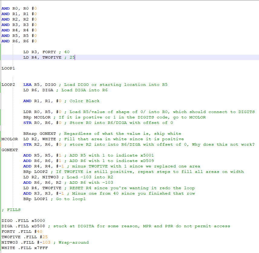This screenshot has height=253, width=259.
Task: Click the indicator bar next to STR R0 line
Action: (x=1, y=122)
